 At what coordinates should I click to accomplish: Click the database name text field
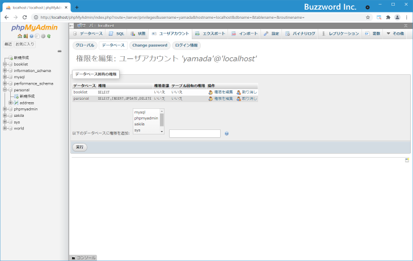click(195, 134)
